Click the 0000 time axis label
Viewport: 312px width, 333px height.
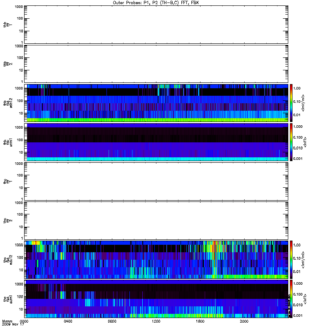click(24, 321)
